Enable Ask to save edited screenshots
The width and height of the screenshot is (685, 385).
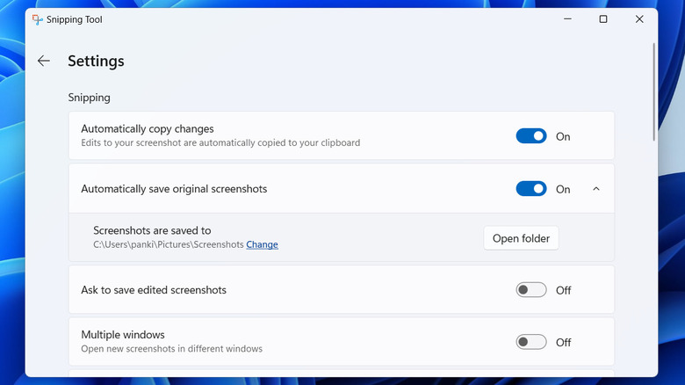(531, 289)
